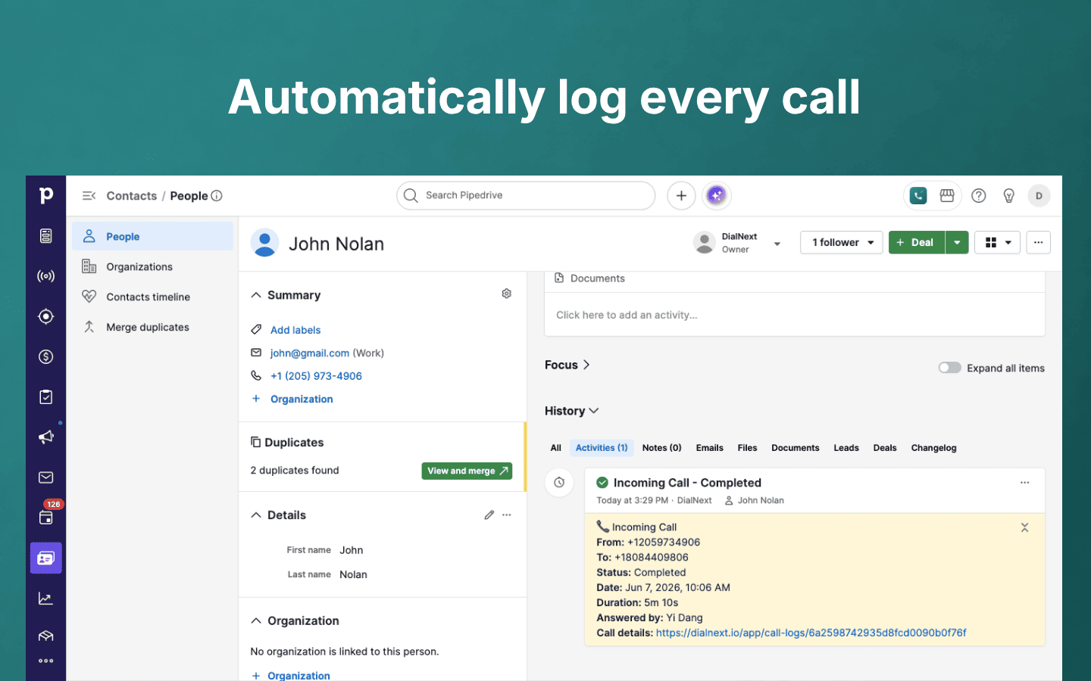Open Campaigns megaphone icon
1091x681 pixels.
point(46,437)
